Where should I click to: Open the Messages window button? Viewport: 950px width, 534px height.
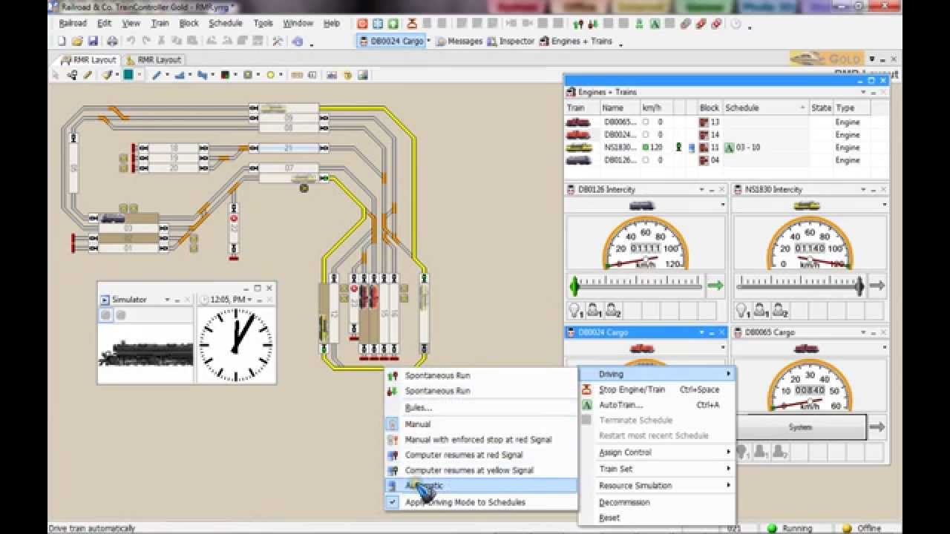pos(459,42)
